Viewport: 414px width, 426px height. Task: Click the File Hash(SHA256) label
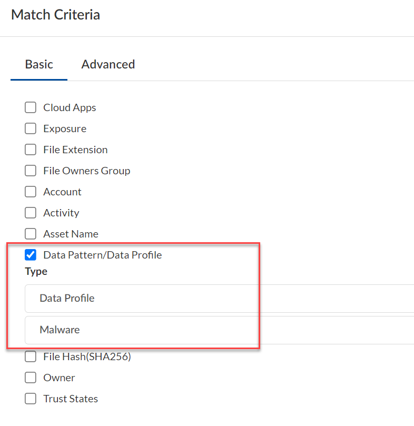(87, 356)
